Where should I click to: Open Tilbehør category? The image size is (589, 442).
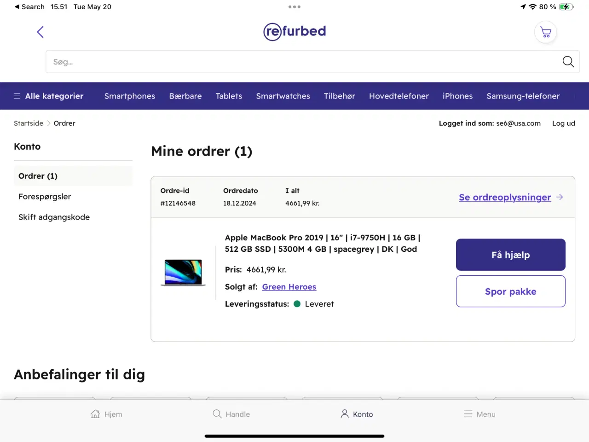[340, 96]
